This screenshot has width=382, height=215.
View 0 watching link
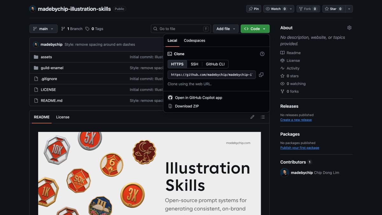[x=293, y=83]
